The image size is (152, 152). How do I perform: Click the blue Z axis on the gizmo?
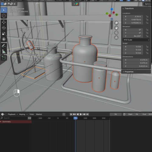coord(112,9)
